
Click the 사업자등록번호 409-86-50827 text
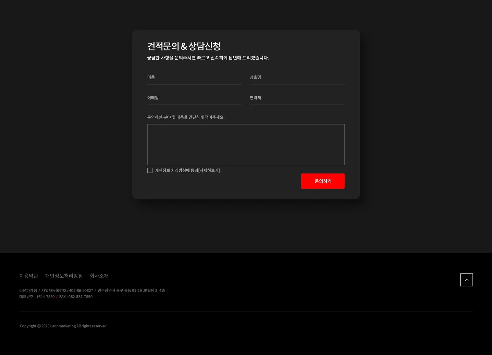click(67, 290)
